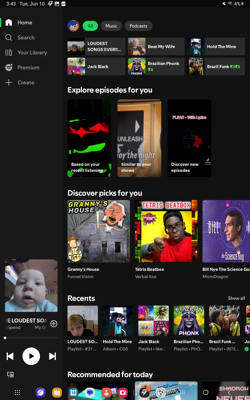Click 'Recommended for today' heading
Viewport: 250px width, 400px height.
click(x=110, y=374)
